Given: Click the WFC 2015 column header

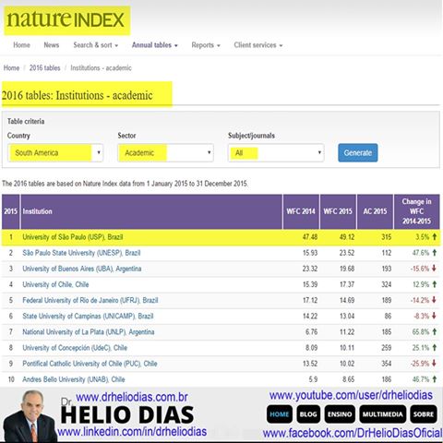Looking at the screenshot, I should coord(338,211).
